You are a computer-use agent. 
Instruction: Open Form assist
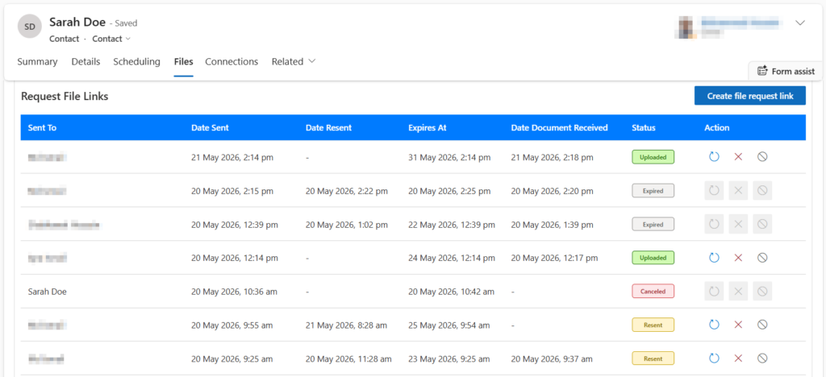(786, 71)
